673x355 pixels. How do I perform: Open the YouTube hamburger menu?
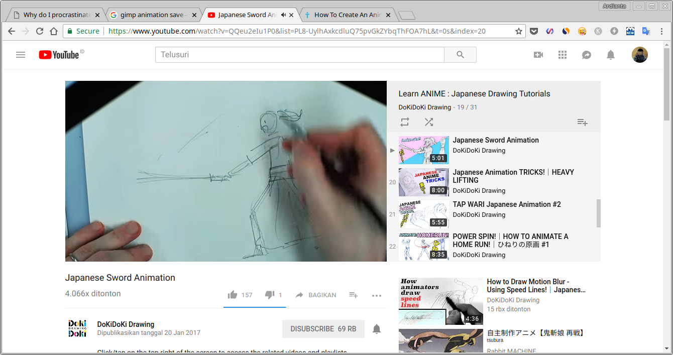(x=20, y=55)
